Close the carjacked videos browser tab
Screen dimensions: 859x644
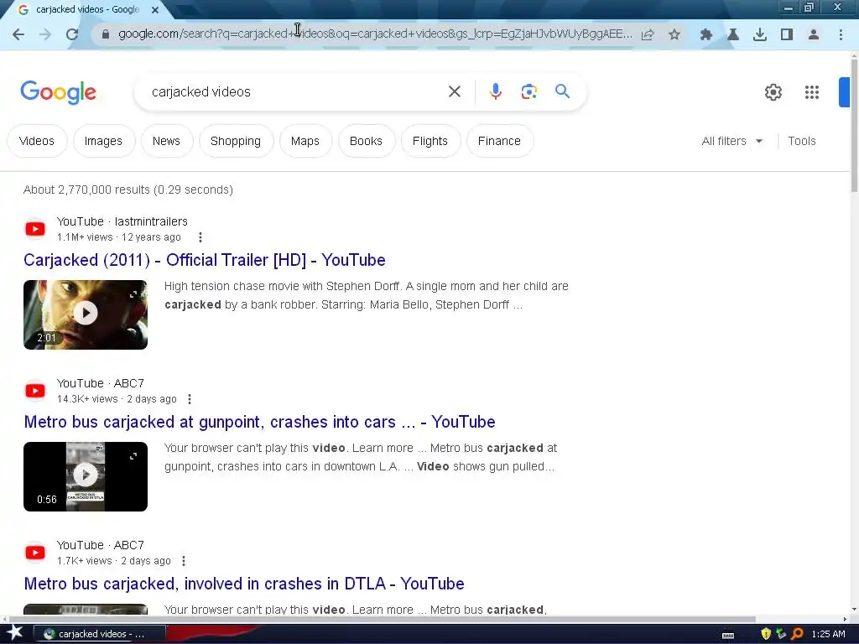click(155, 10)
